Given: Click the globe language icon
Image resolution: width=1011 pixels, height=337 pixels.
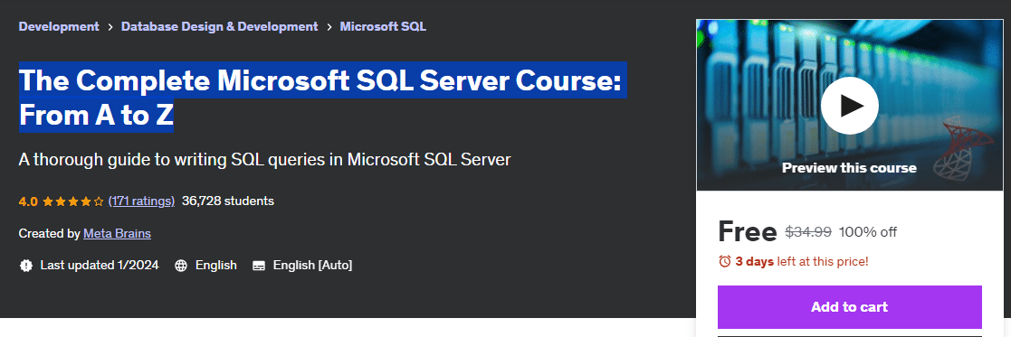Looking at the screenshot, I should [181, 266].
